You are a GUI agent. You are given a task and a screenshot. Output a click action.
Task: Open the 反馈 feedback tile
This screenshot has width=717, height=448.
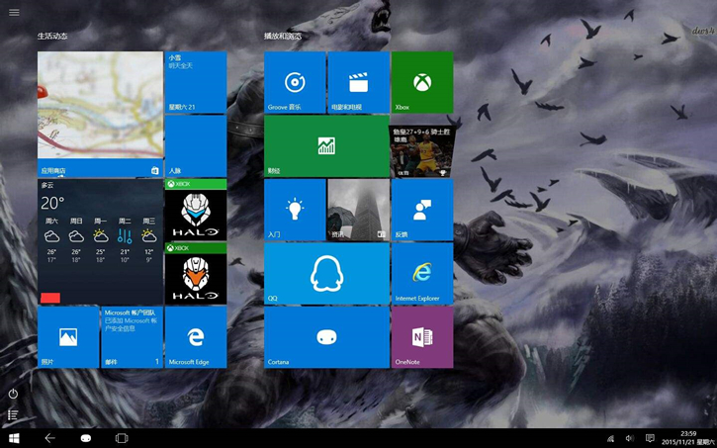[x=422, y=210]
